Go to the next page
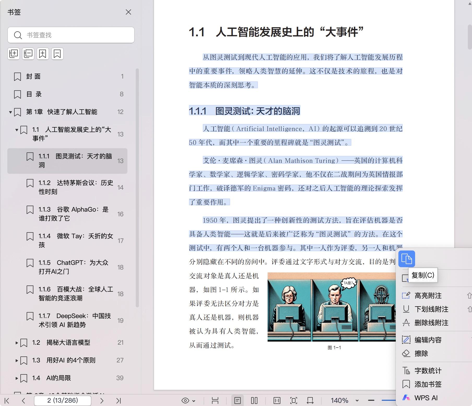The width and height of the screenshot is (472, 406). [x=102, y=401]
